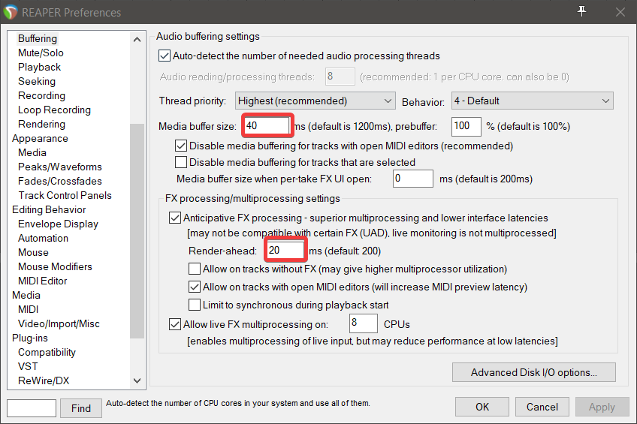
Task: Enable Allow on tracks without FX
Action: 195,269
